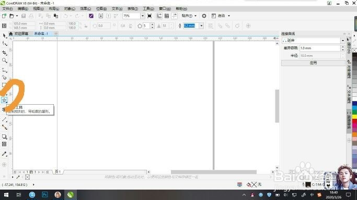Click the object X position field
The width and height of the screenshot is (357, 200).
pyautogui.click(x=24, y=23)
